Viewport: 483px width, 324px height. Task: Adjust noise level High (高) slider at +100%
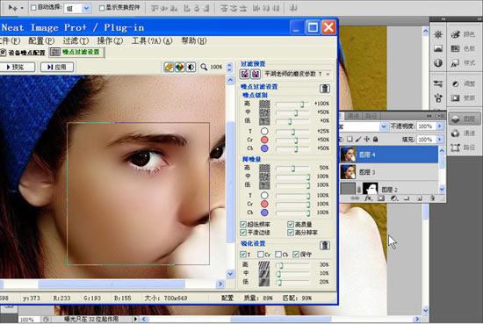tap(302, 104)
